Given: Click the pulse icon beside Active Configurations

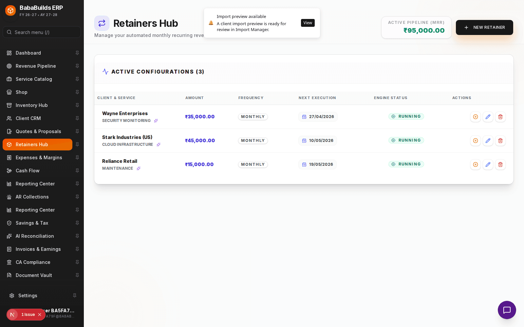Looking at the screenshot, I should coord(105,72).
